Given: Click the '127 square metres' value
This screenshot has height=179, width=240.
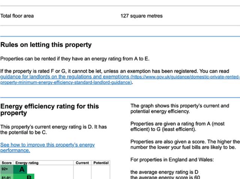Looking at the screenshot, I should tap(141, 16).
